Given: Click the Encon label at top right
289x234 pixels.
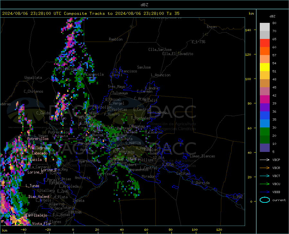Looking at the screenshot, I should pos(212,27).
